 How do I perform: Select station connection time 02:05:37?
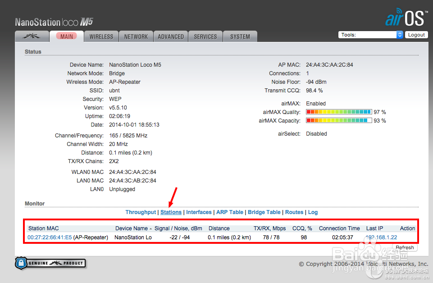342,237
